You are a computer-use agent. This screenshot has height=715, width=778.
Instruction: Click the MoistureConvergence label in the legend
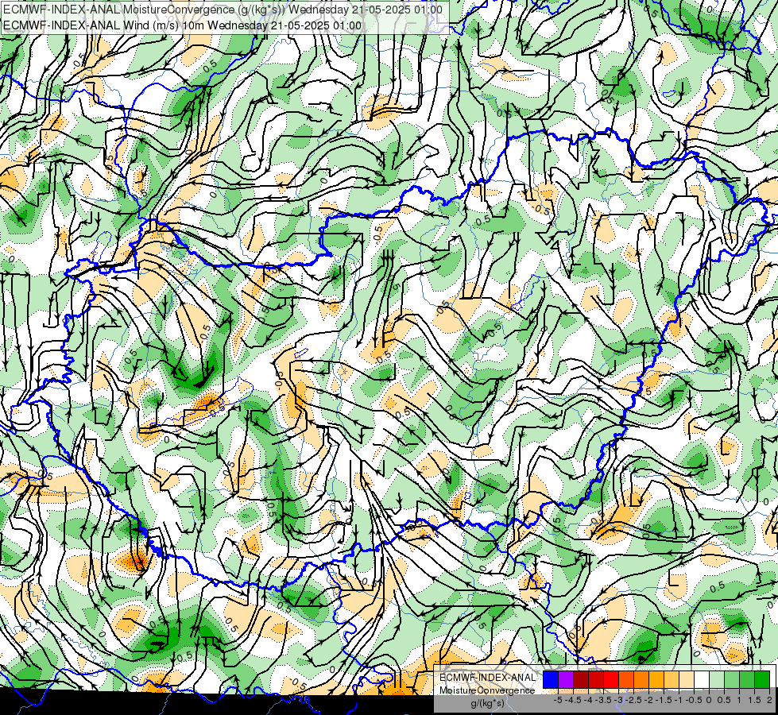tap(487, 690)
